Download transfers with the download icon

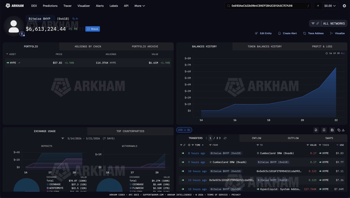click(x=343, y=130)
